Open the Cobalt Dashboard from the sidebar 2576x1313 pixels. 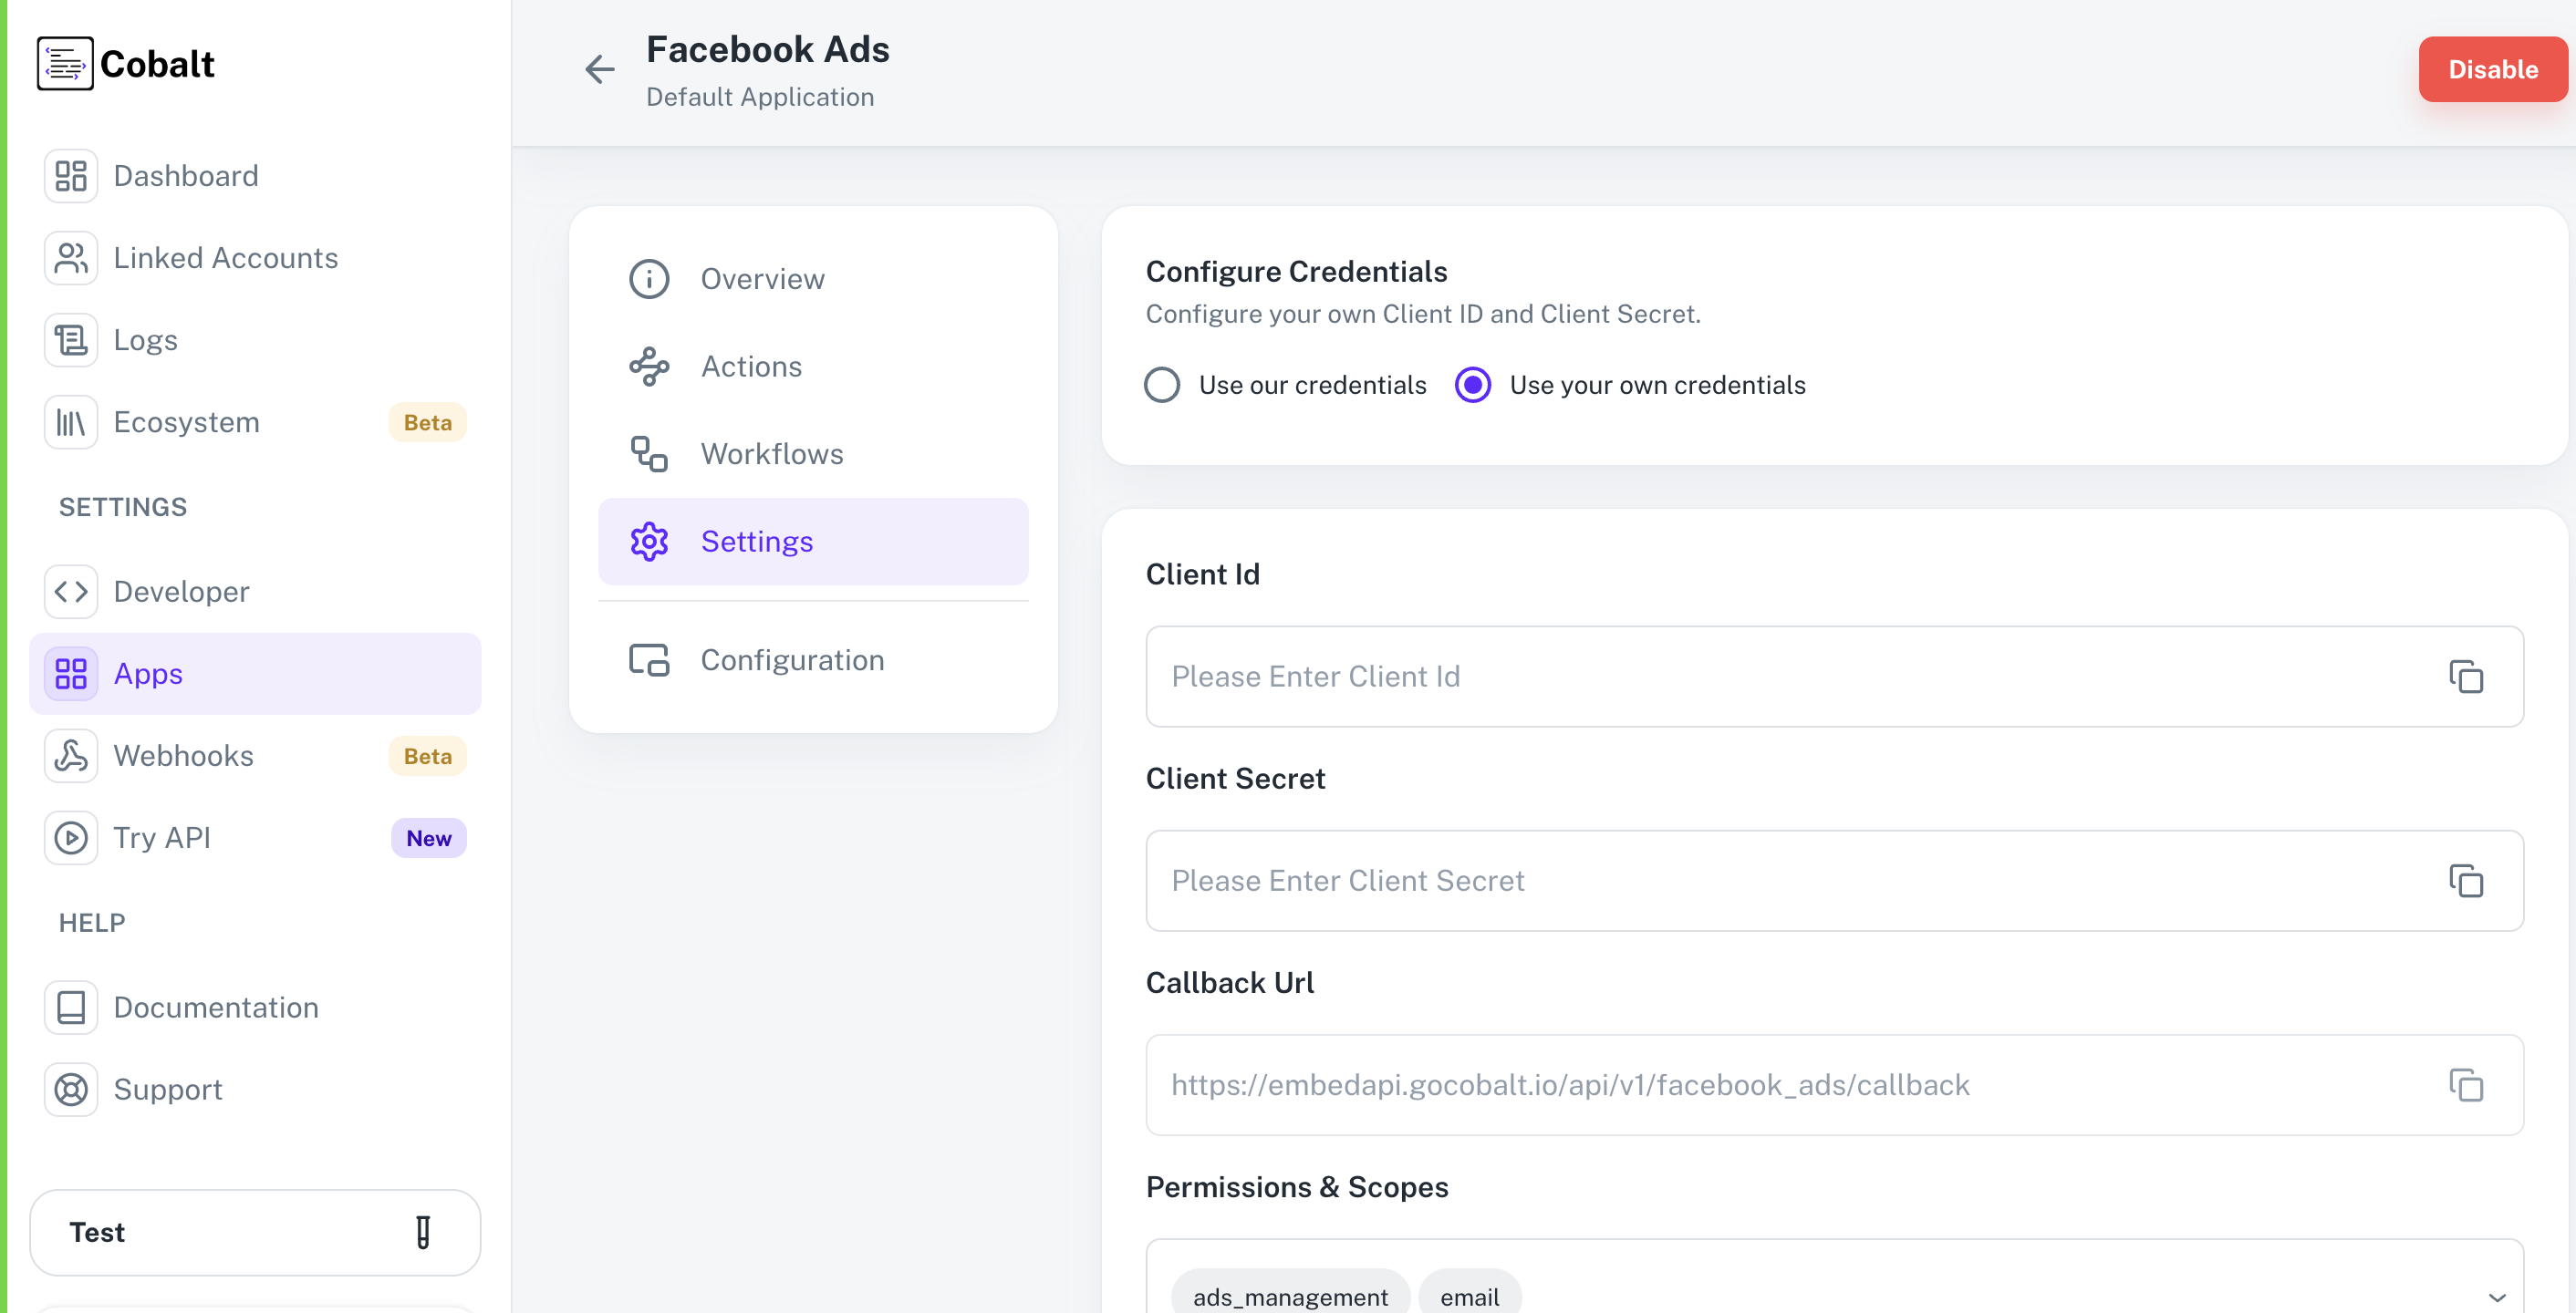pos(70,175)
